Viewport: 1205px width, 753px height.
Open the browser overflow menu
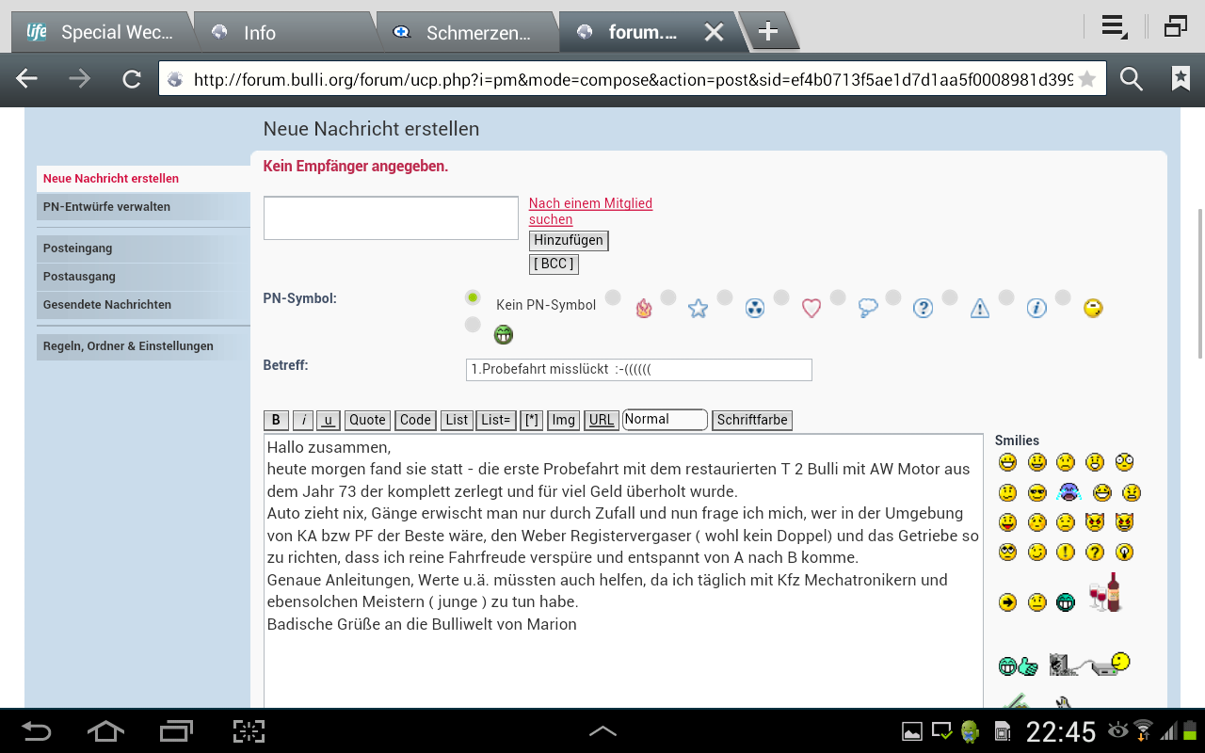[1113, 27]
